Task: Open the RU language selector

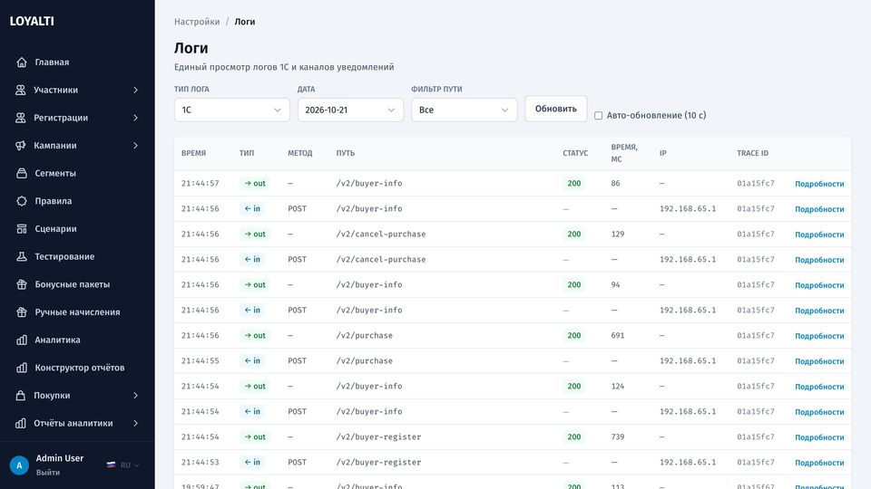Action: pyautogui.click(x=123, y=465)
